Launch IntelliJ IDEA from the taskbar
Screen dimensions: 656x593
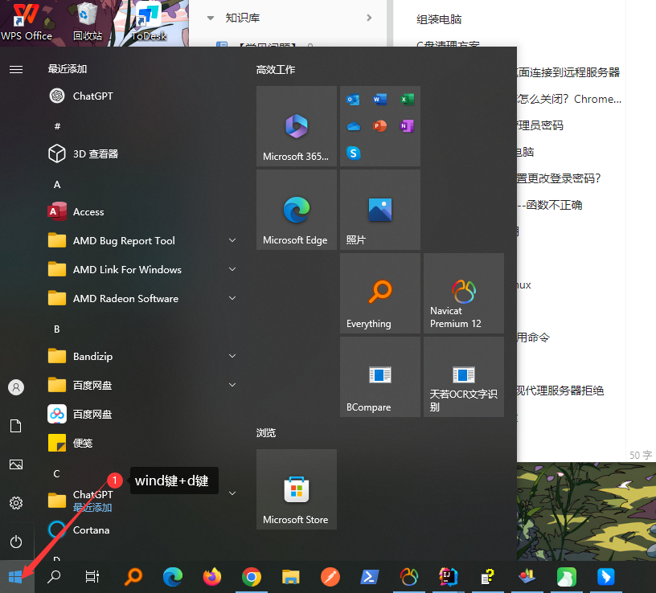(448, 577)
